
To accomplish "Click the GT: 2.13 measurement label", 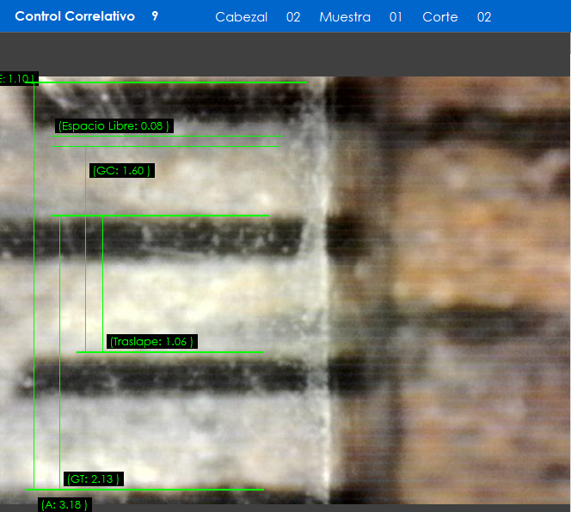I will coord(93,478).
